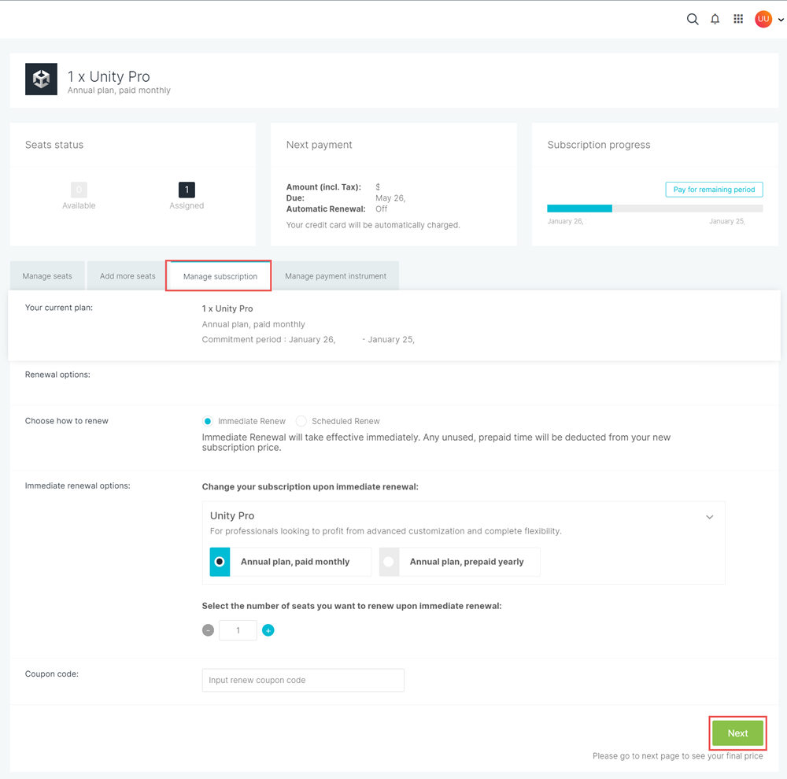Click 'Automatic Renewal:' label text
The width and height of the screenshot is (787, 779).
click(x=326, y=209)
